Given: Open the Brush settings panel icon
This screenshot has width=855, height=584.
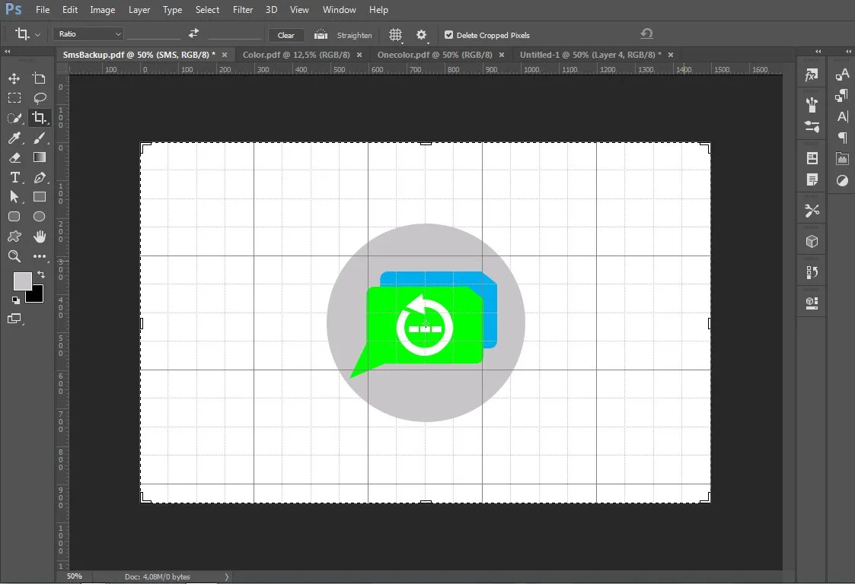Looking at the screenshot, I should coord(812,127).
